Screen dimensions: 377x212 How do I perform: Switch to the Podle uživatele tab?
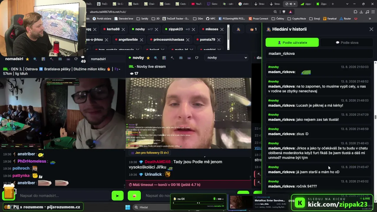click(292, 42)
